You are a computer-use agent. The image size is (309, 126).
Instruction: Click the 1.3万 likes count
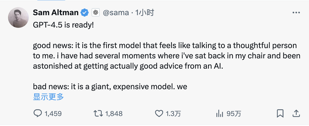(173, 113)
